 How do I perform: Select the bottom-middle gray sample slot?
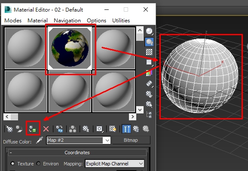click(x=70, y=91)
